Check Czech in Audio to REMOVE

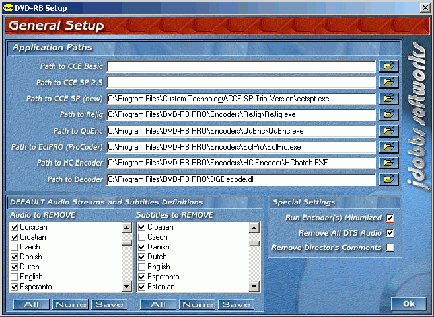[x=14, y=247]
